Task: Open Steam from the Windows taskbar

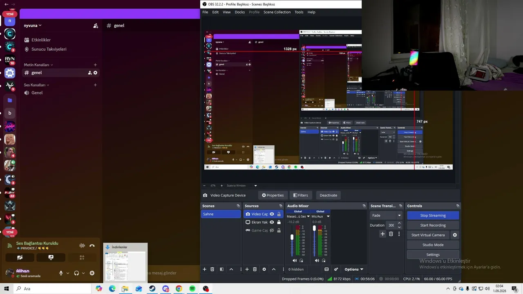Action: coord(152,289)
